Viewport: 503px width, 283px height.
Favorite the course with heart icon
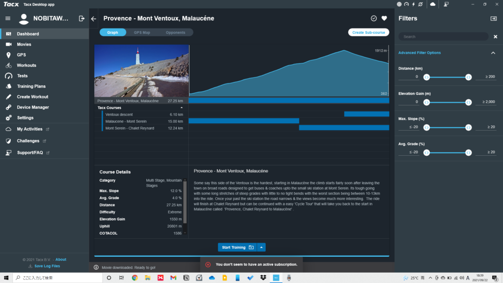tap(384, 19)
